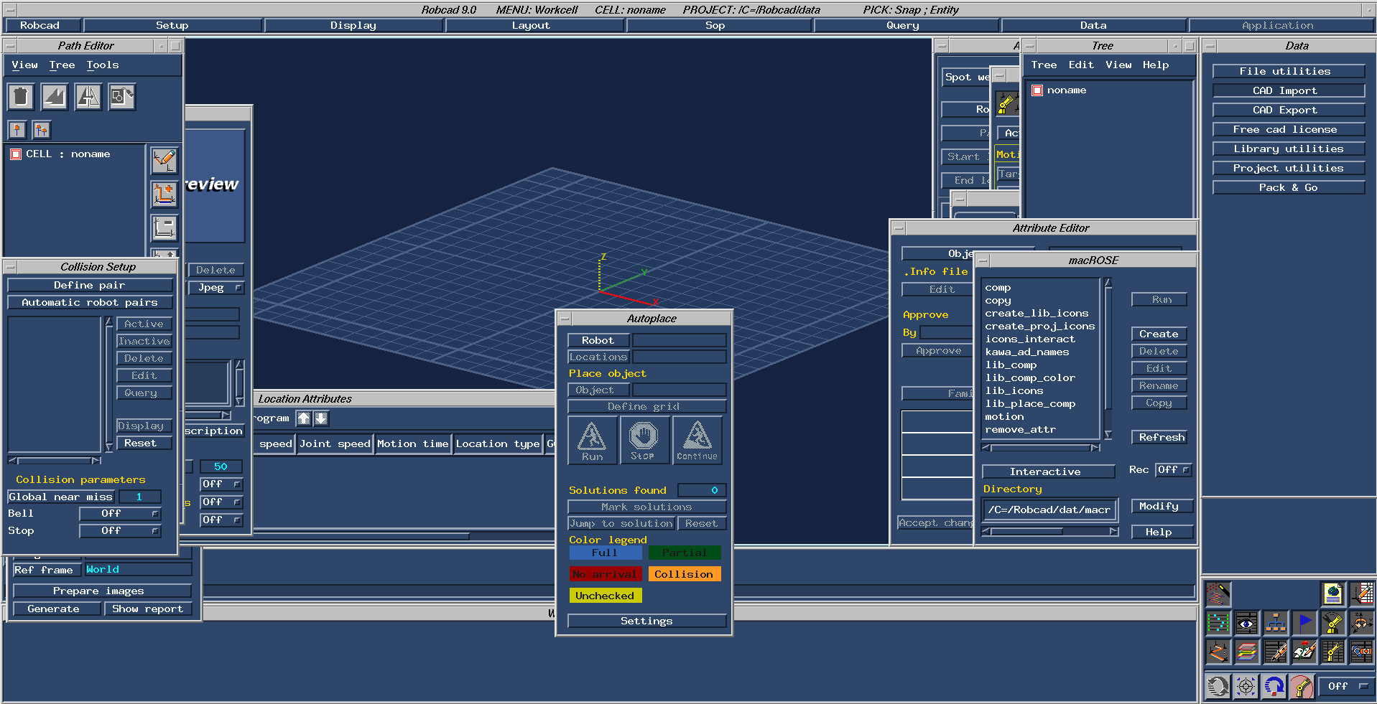The height and width of the screenshot is (704, 1377).
Task: Click the Autoplace Run icon
Action: pyautogui.click(x=593, y=440)
